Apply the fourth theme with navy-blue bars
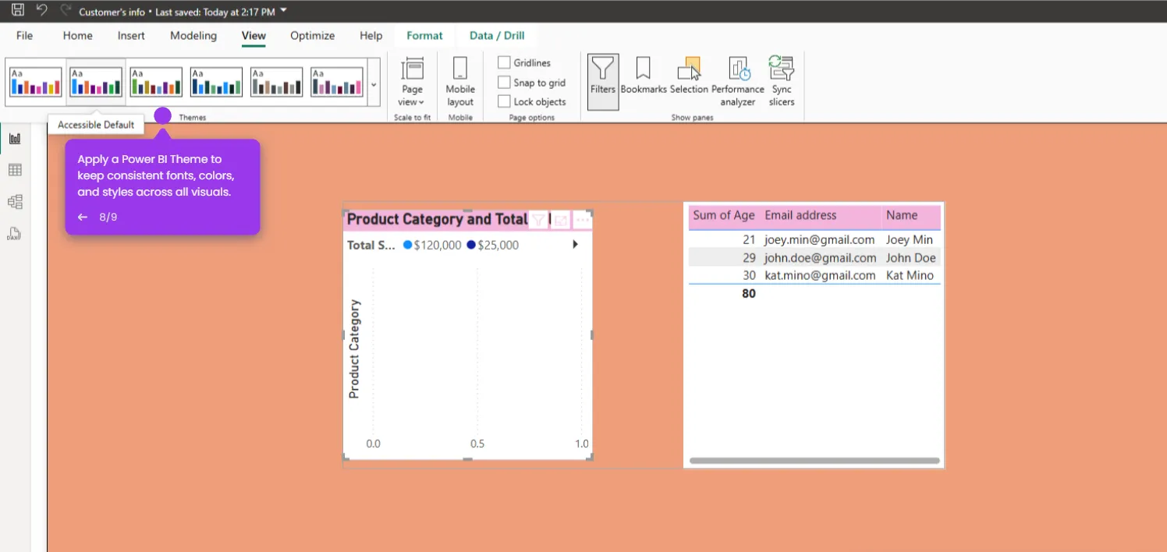The image size is (1167, 552). (216, 82)
